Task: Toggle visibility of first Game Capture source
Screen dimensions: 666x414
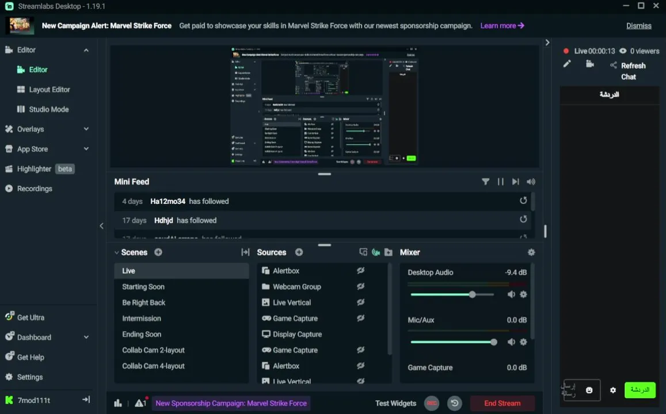Action: (360, 318)
